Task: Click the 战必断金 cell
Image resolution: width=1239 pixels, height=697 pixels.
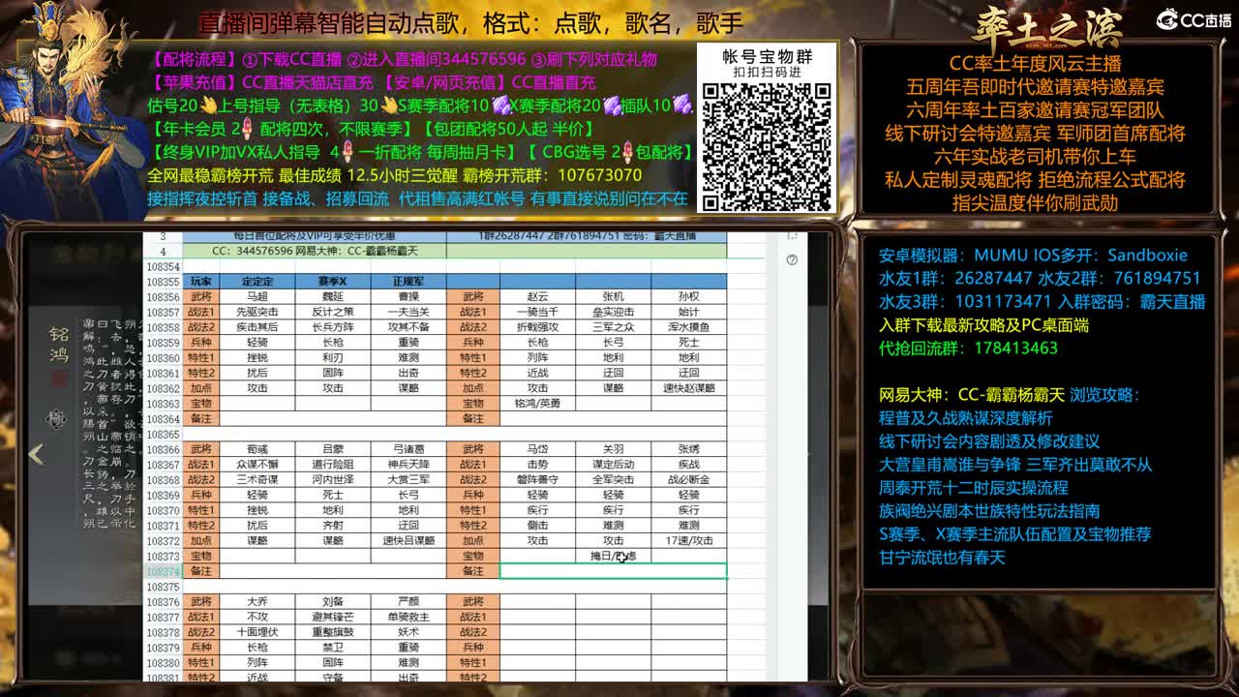Action: click(689, 480)
